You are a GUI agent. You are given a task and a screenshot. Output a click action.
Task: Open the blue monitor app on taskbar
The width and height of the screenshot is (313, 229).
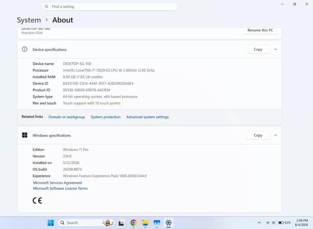(x=157, y=223)
